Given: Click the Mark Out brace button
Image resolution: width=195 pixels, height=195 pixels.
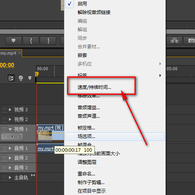Looking at the screenshot, I should click(48, 41).
